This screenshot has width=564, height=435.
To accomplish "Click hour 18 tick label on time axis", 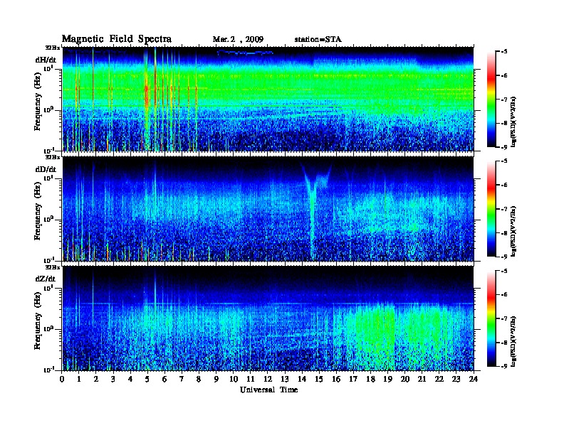I will point(371,379).
